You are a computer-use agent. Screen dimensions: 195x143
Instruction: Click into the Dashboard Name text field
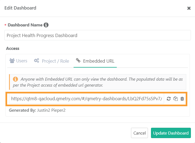[98, 35]
